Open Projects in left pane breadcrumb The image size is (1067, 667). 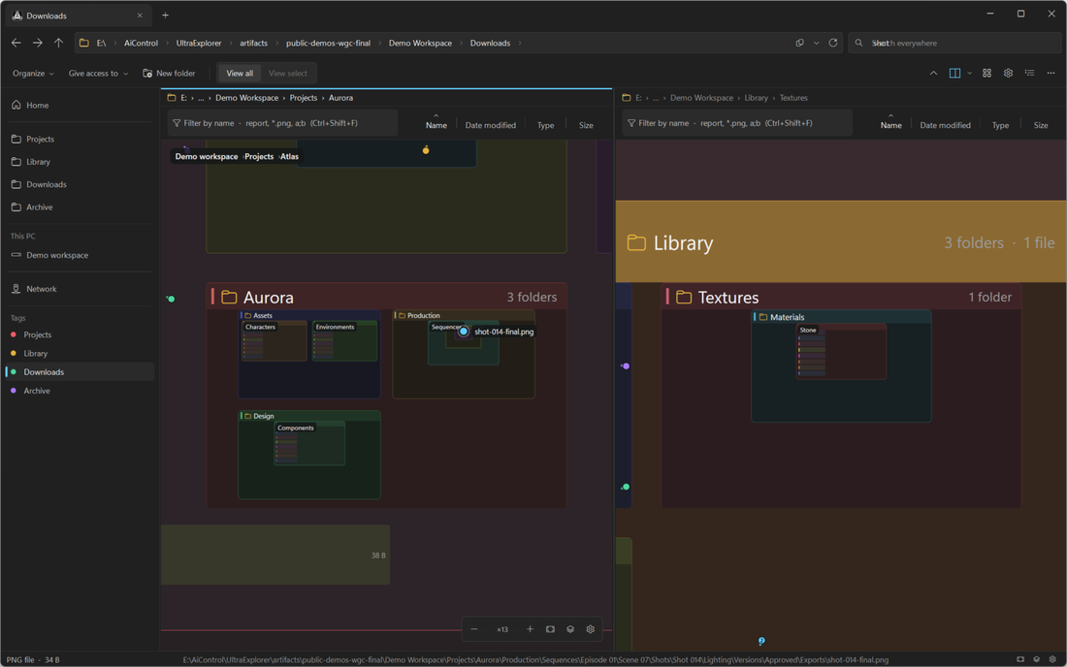pos(304,98)
